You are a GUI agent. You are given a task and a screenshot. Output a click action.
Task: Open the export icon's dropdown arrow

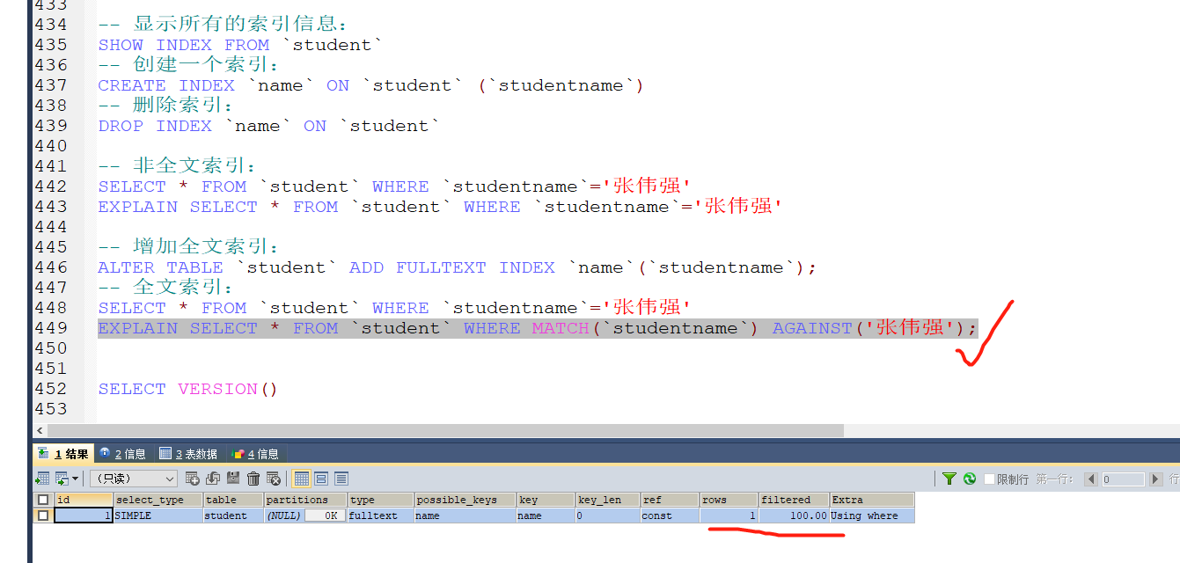coord(75,479)
